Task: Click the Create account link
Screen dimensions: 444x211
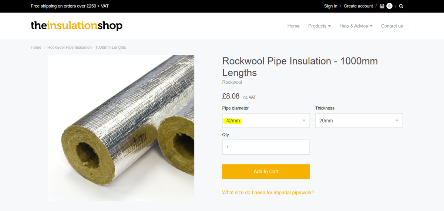Action: pos(358,6)
